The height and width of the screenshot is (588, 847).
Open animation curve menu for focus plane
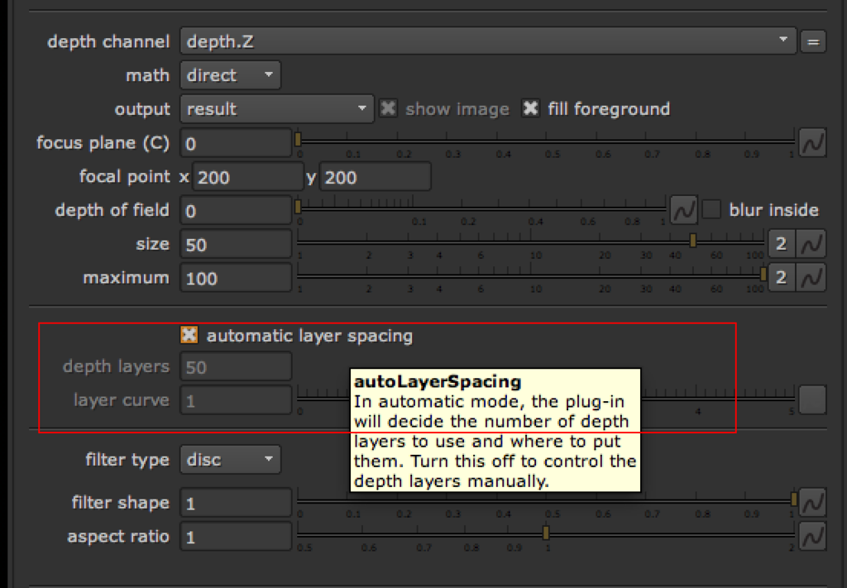(812, 142)
